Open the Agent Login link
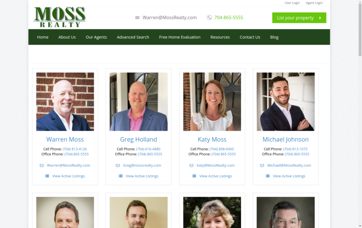 point(314,3)
